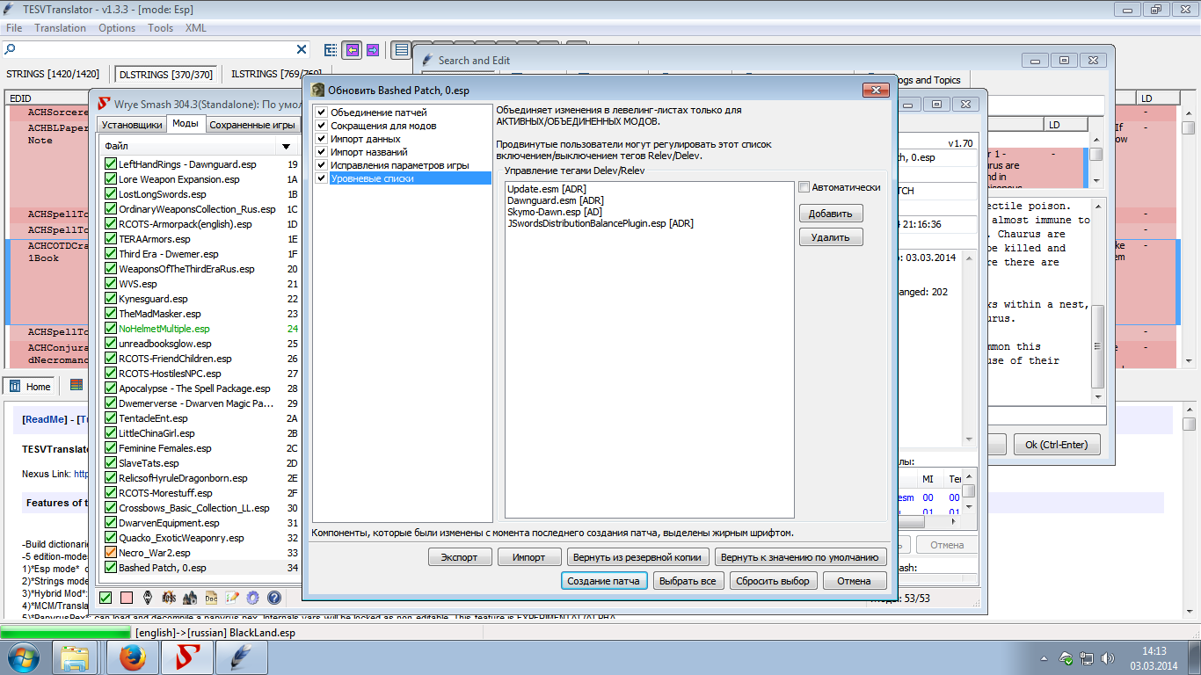1201x675 pixels.
Task: Open Windows Start menu
Action: [24, 657]
